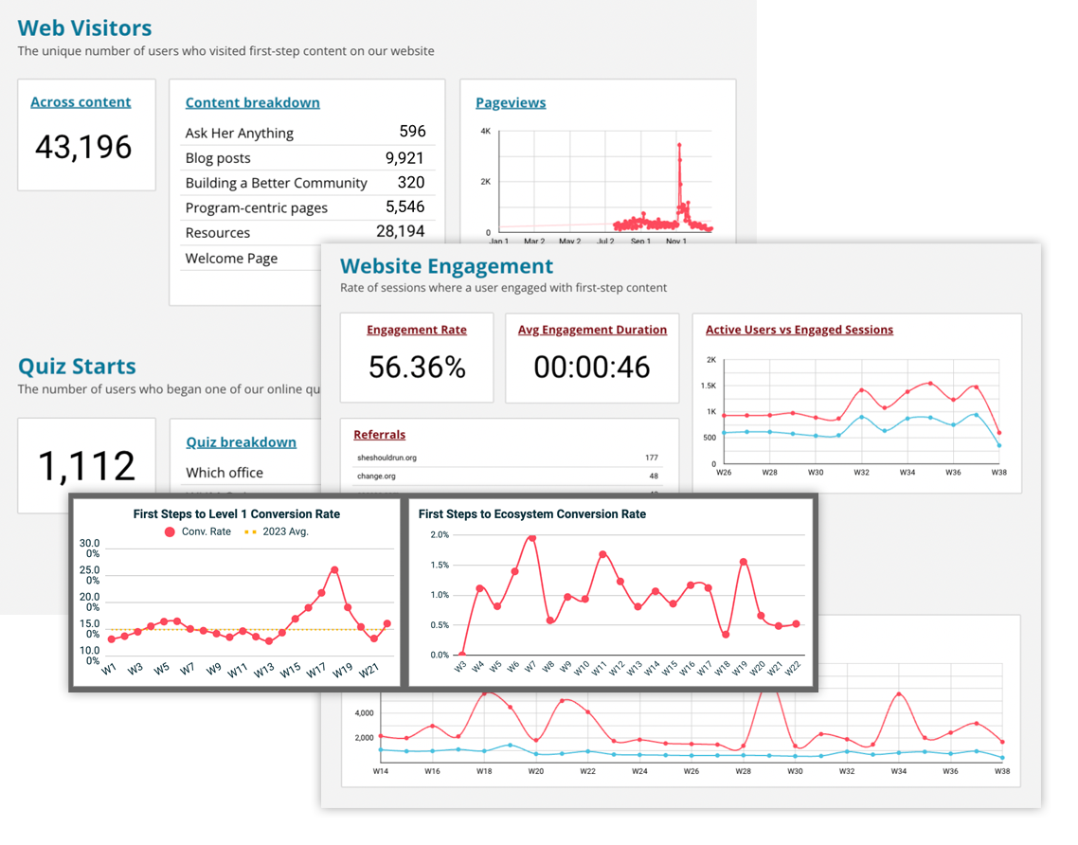This screenshot has height=845, width=1078.
Task: Click First Steps to Ecosystem Conversion Rate title
Action: click(x=532, y=513)
